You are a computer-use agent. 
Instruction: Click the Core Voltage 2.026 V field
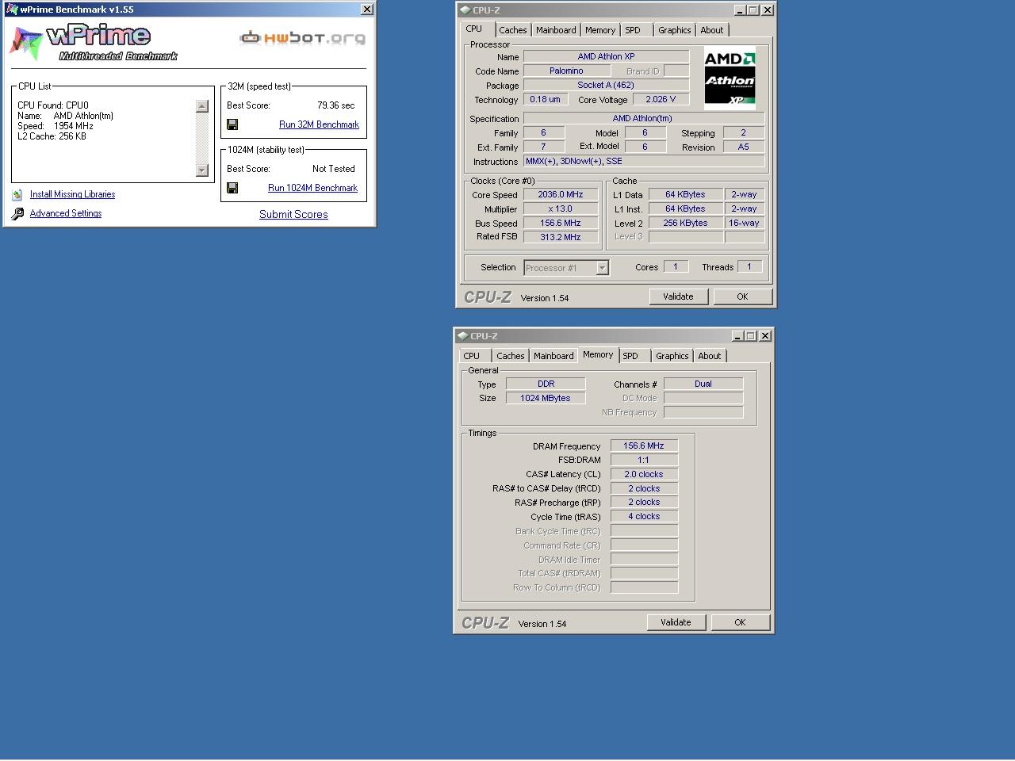(x=661, y=100)
